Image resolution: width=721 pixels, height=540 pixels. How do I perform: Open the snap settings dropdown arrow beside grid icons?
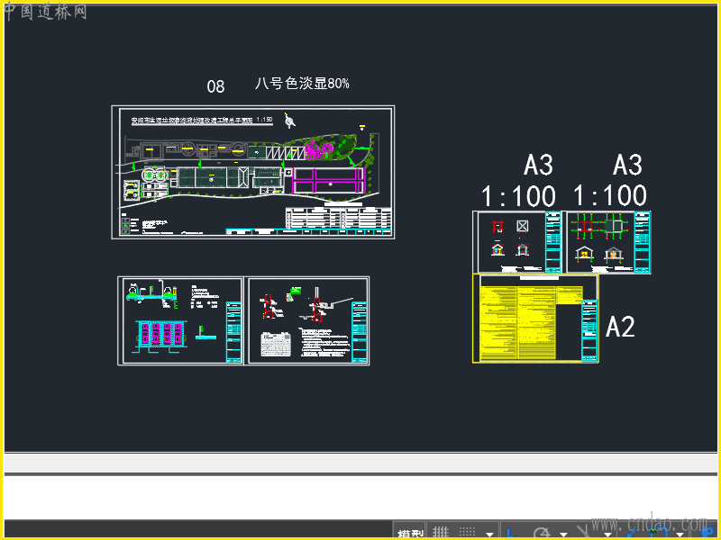[489, 535]
